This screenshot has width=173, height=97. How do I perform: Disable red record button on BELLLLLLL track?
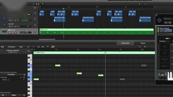tap(15, 33)
